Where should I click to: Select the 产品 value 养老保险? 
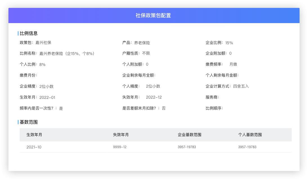pos(142,43)
